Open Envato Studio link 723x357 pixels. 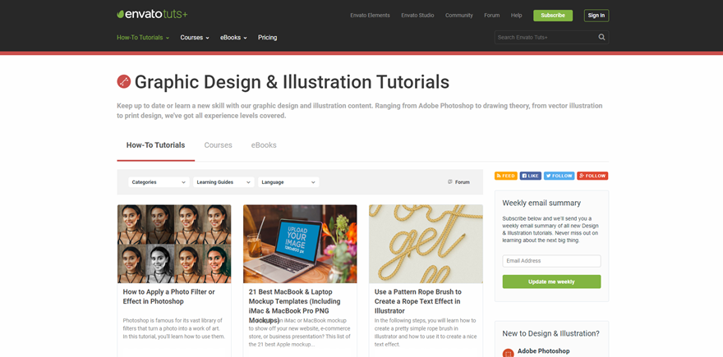[x=417, y=16]
